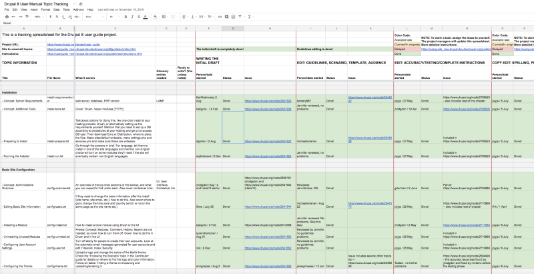Format as percent icon

[57, 17]
